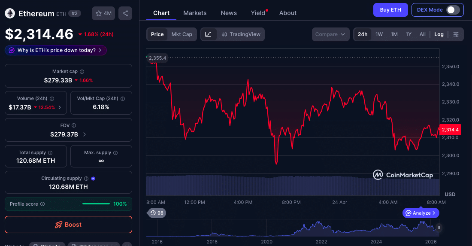Open the share icon button
The height and width of the screenshot is (246, 472).
pyautogui.click(x=125, y=13)
